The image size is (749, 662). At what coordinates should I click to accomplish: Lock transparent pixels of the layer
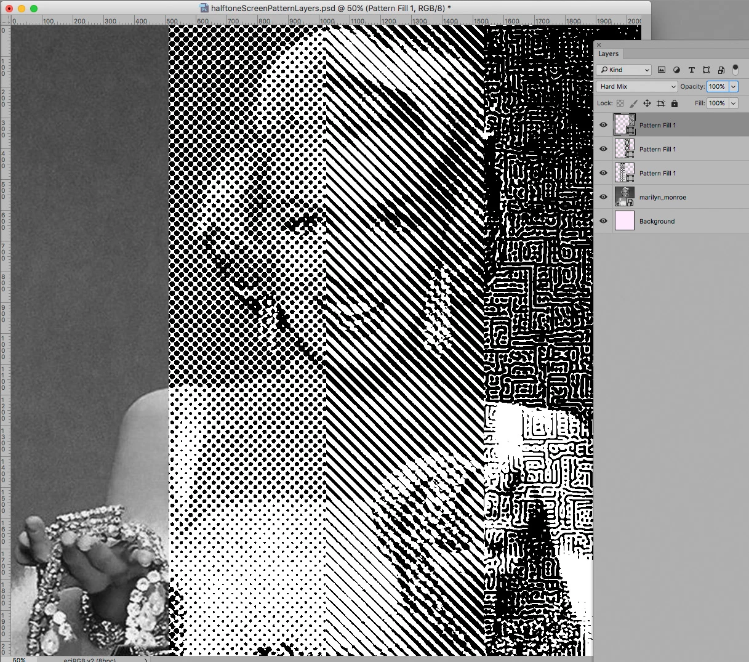pos(620,103)
